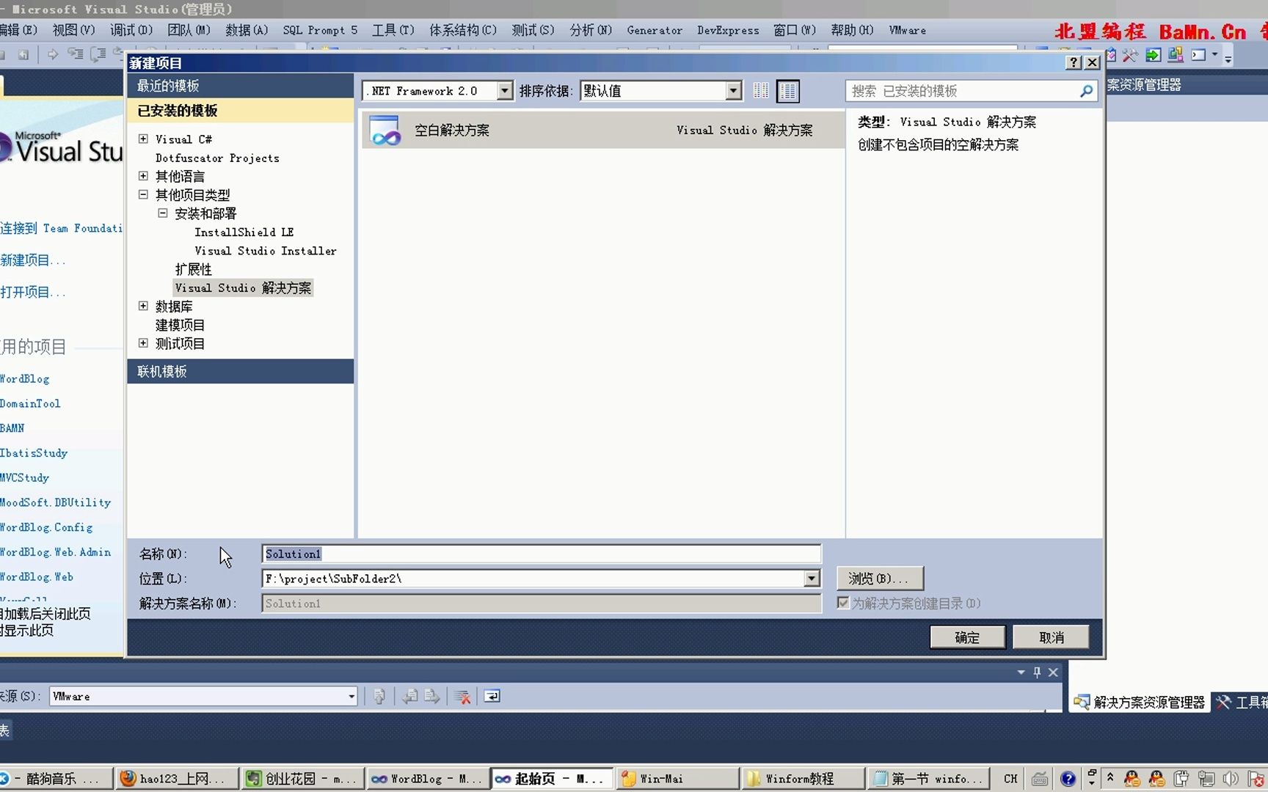The width and height of the screenshot is (1268, 792).
Task: Switch to hao123 Firefox taskbar window
Action: [178, 779]
